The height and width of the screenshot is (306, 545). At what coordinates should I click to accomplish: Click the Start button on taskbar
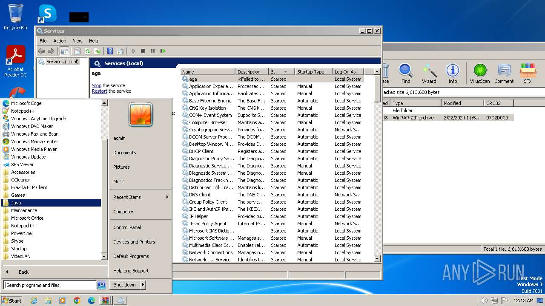click(x=12, y=300)
